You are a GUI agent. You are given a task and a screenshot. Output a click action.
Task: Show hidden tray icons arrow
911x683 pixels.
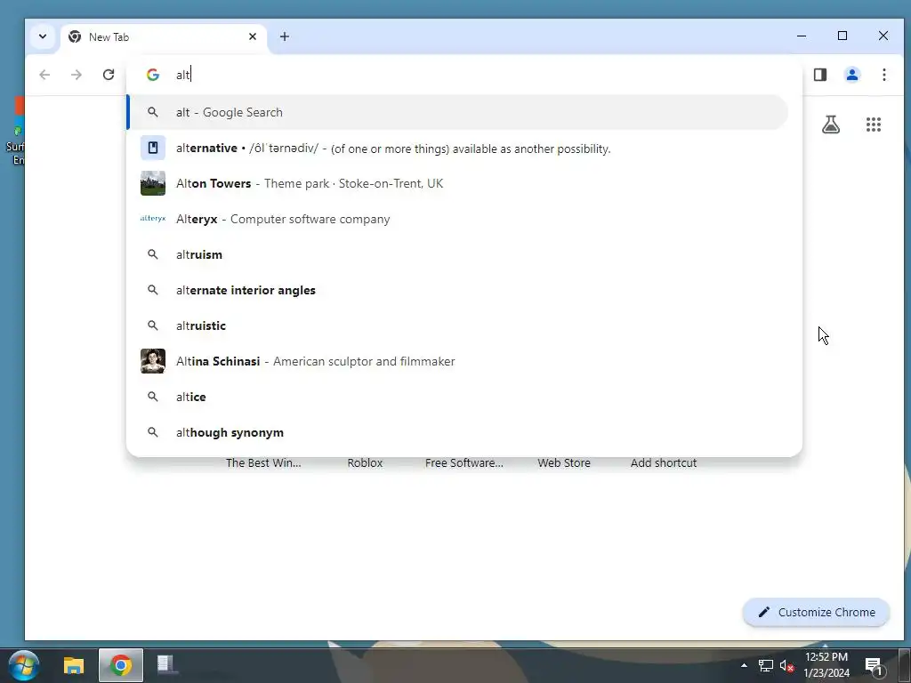coord(744,665)
